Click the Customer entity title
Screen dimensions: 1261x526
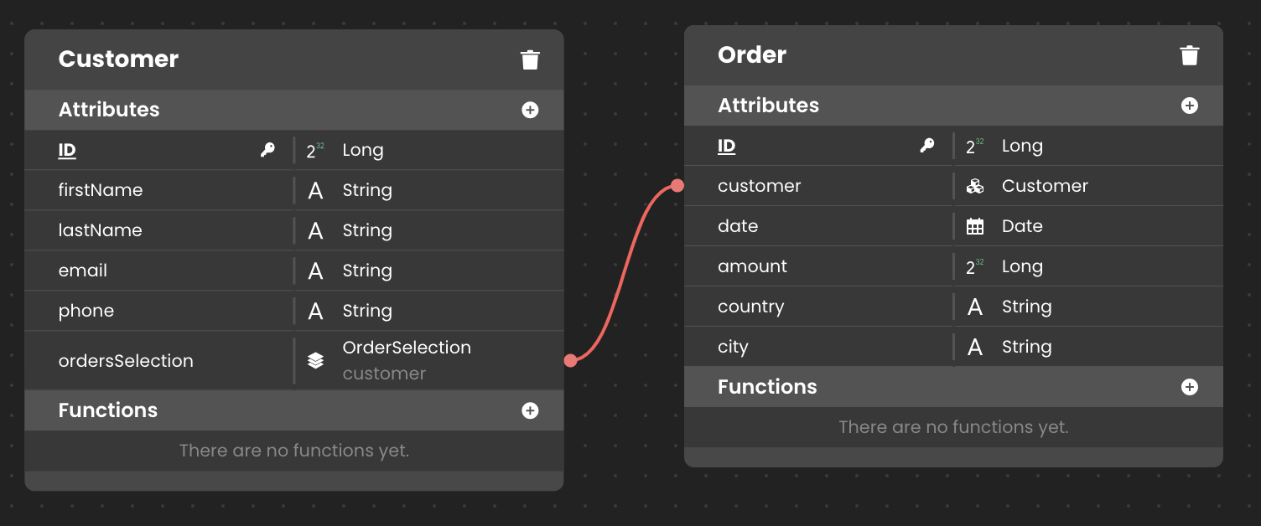point(118,59)
